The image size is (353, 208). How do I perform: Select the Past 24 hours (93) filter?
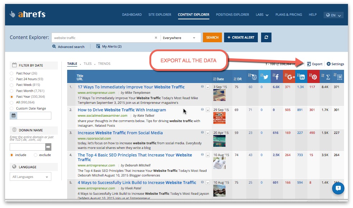pos(11,79)
